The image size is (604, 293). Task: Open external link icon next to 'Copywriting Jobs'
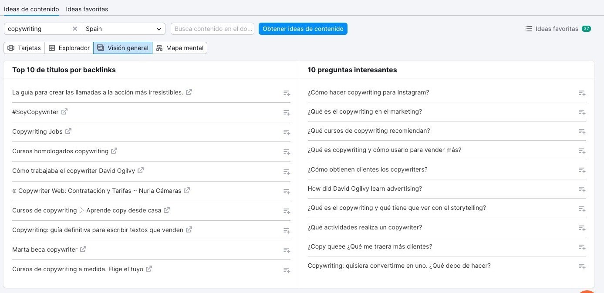(68, 131)
